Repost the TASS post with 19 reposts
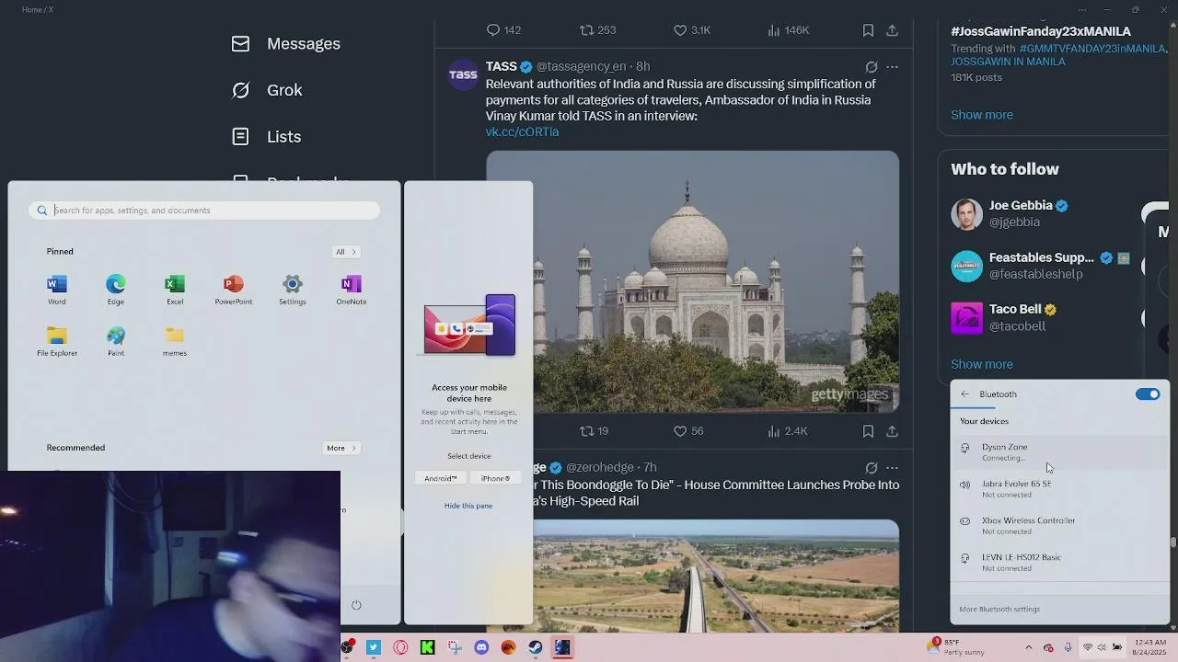This screenshot has width=1178, height=662. [x=594, y=430]
